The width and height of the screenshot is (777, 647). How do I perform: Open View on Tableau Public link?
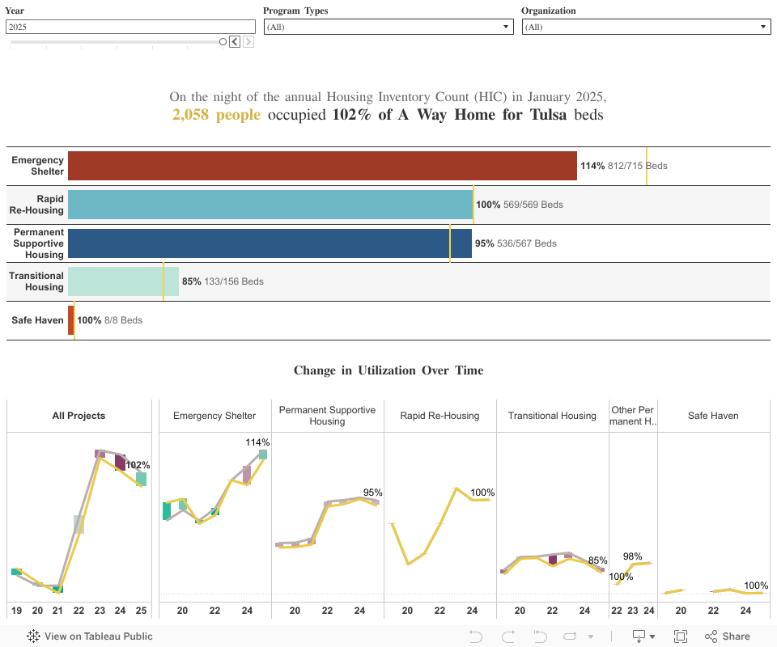(x=98, y=636)
